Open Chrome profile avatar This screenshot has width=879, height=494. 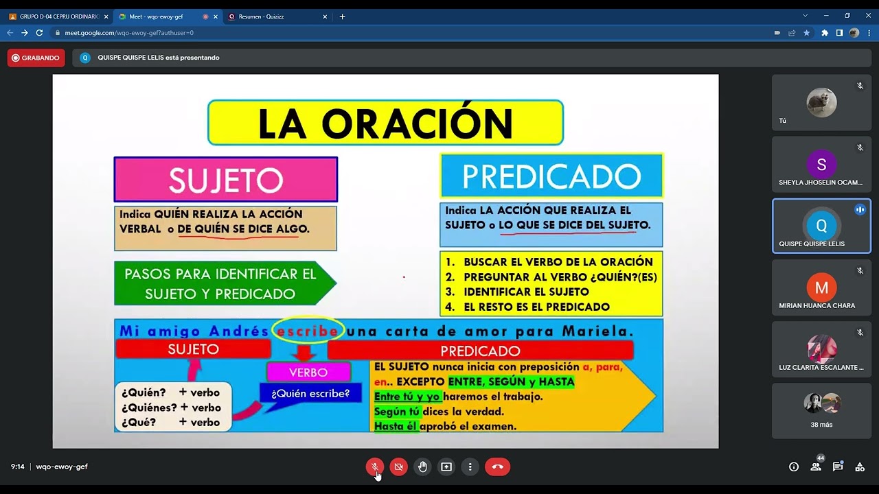(854, 32)
